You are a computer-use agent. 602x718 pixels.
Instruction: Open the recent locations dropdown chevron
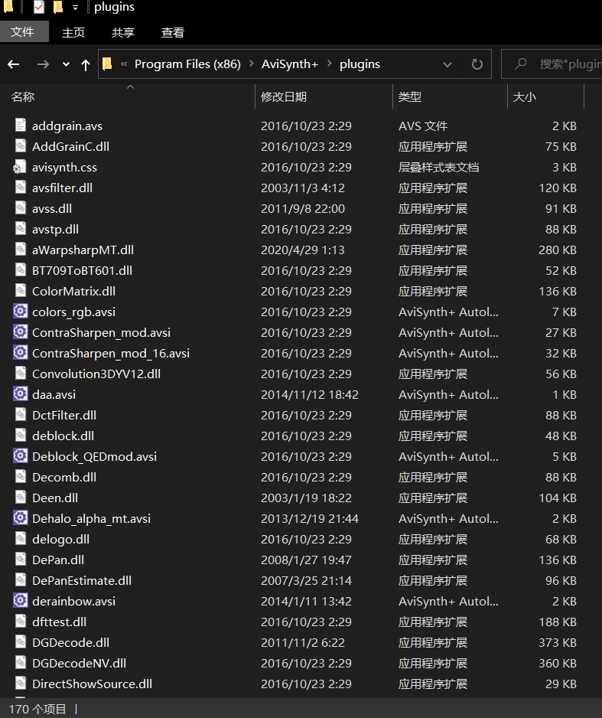67,64
